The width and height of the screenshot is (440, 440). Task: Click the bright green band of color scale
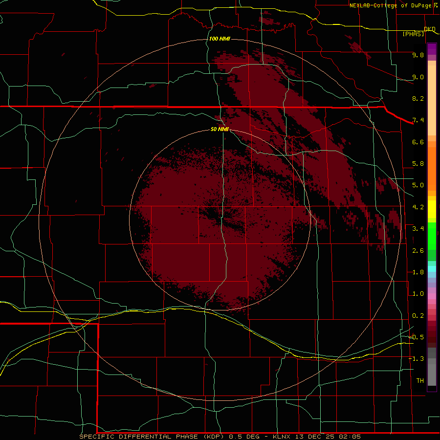[x=432, y=236]
